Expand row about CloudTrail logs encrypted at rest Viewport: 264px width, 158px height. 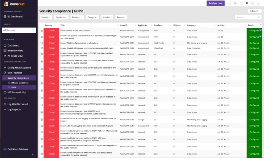tap(41, 48)
